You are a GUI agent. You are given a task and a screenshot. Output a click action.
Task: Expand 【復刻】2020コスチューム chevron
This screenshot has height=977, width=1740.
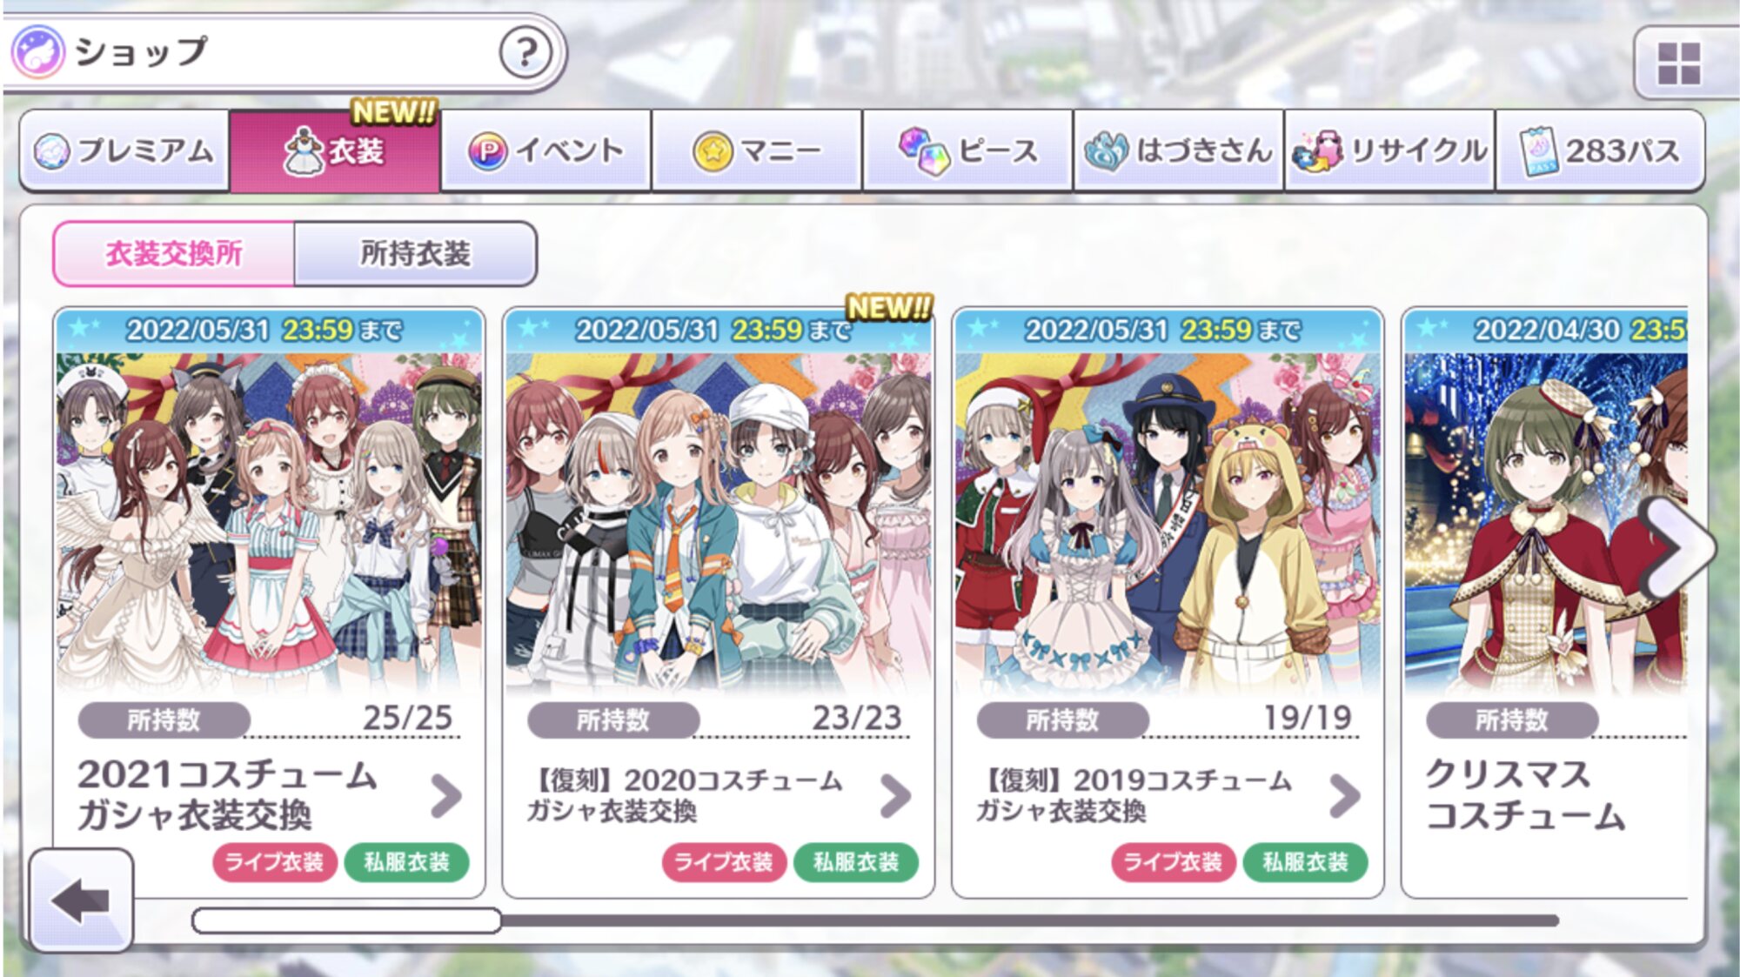tap(895, 795)
